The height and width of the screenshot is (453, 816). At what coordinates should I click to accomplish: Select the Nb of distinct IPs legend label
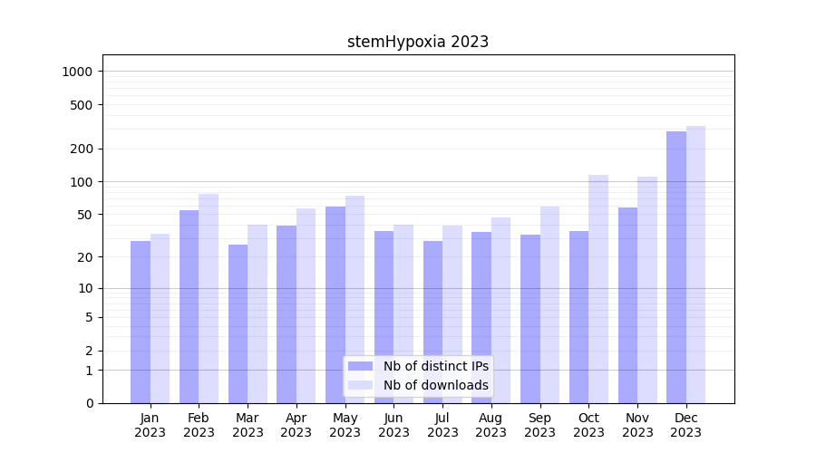click(x=435, y=366)
